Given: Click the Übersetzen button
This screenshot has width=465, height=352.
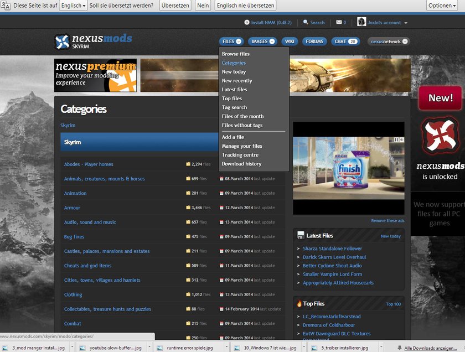Looking at the screenshot, I should [x=175, y=6].
